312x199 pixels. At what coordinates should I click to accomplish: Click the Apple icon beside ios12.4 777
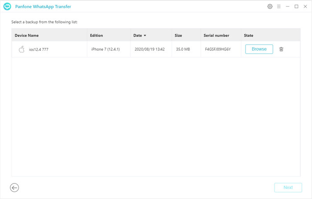tap(21, 49)
